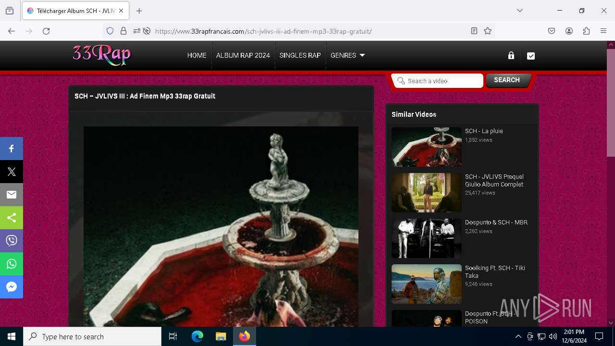Open the green ShareThis sidebar icon
Screen dimensions: 615x346
click(x=12, y=218)
